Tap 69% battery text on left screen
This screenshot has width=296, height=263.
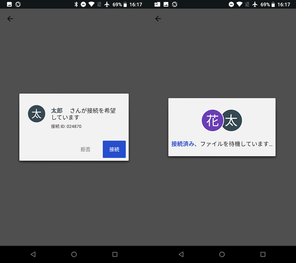click(117, 4)
